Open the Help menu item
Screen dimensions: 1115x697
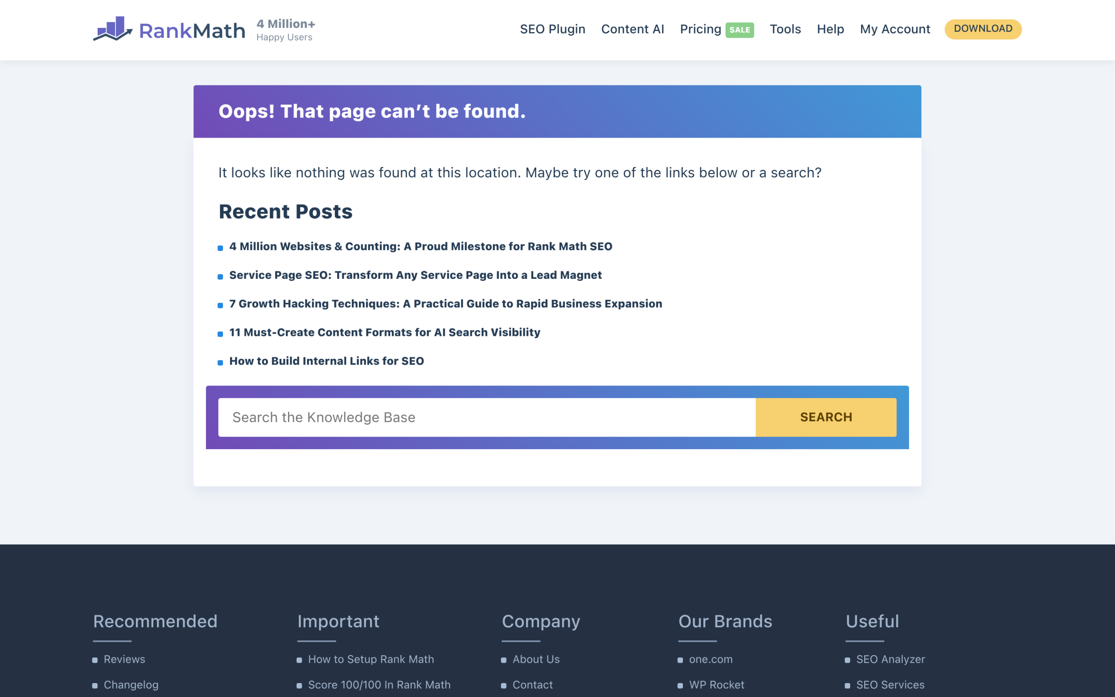click(830, 29)
